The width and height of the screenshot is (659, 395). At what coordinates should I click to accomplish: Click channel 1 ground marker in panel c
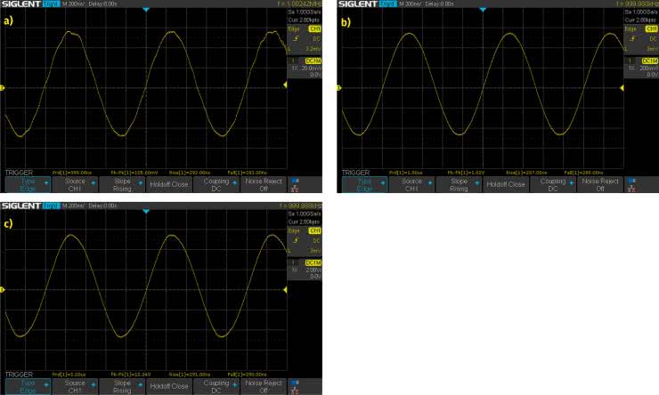[3, 289]
